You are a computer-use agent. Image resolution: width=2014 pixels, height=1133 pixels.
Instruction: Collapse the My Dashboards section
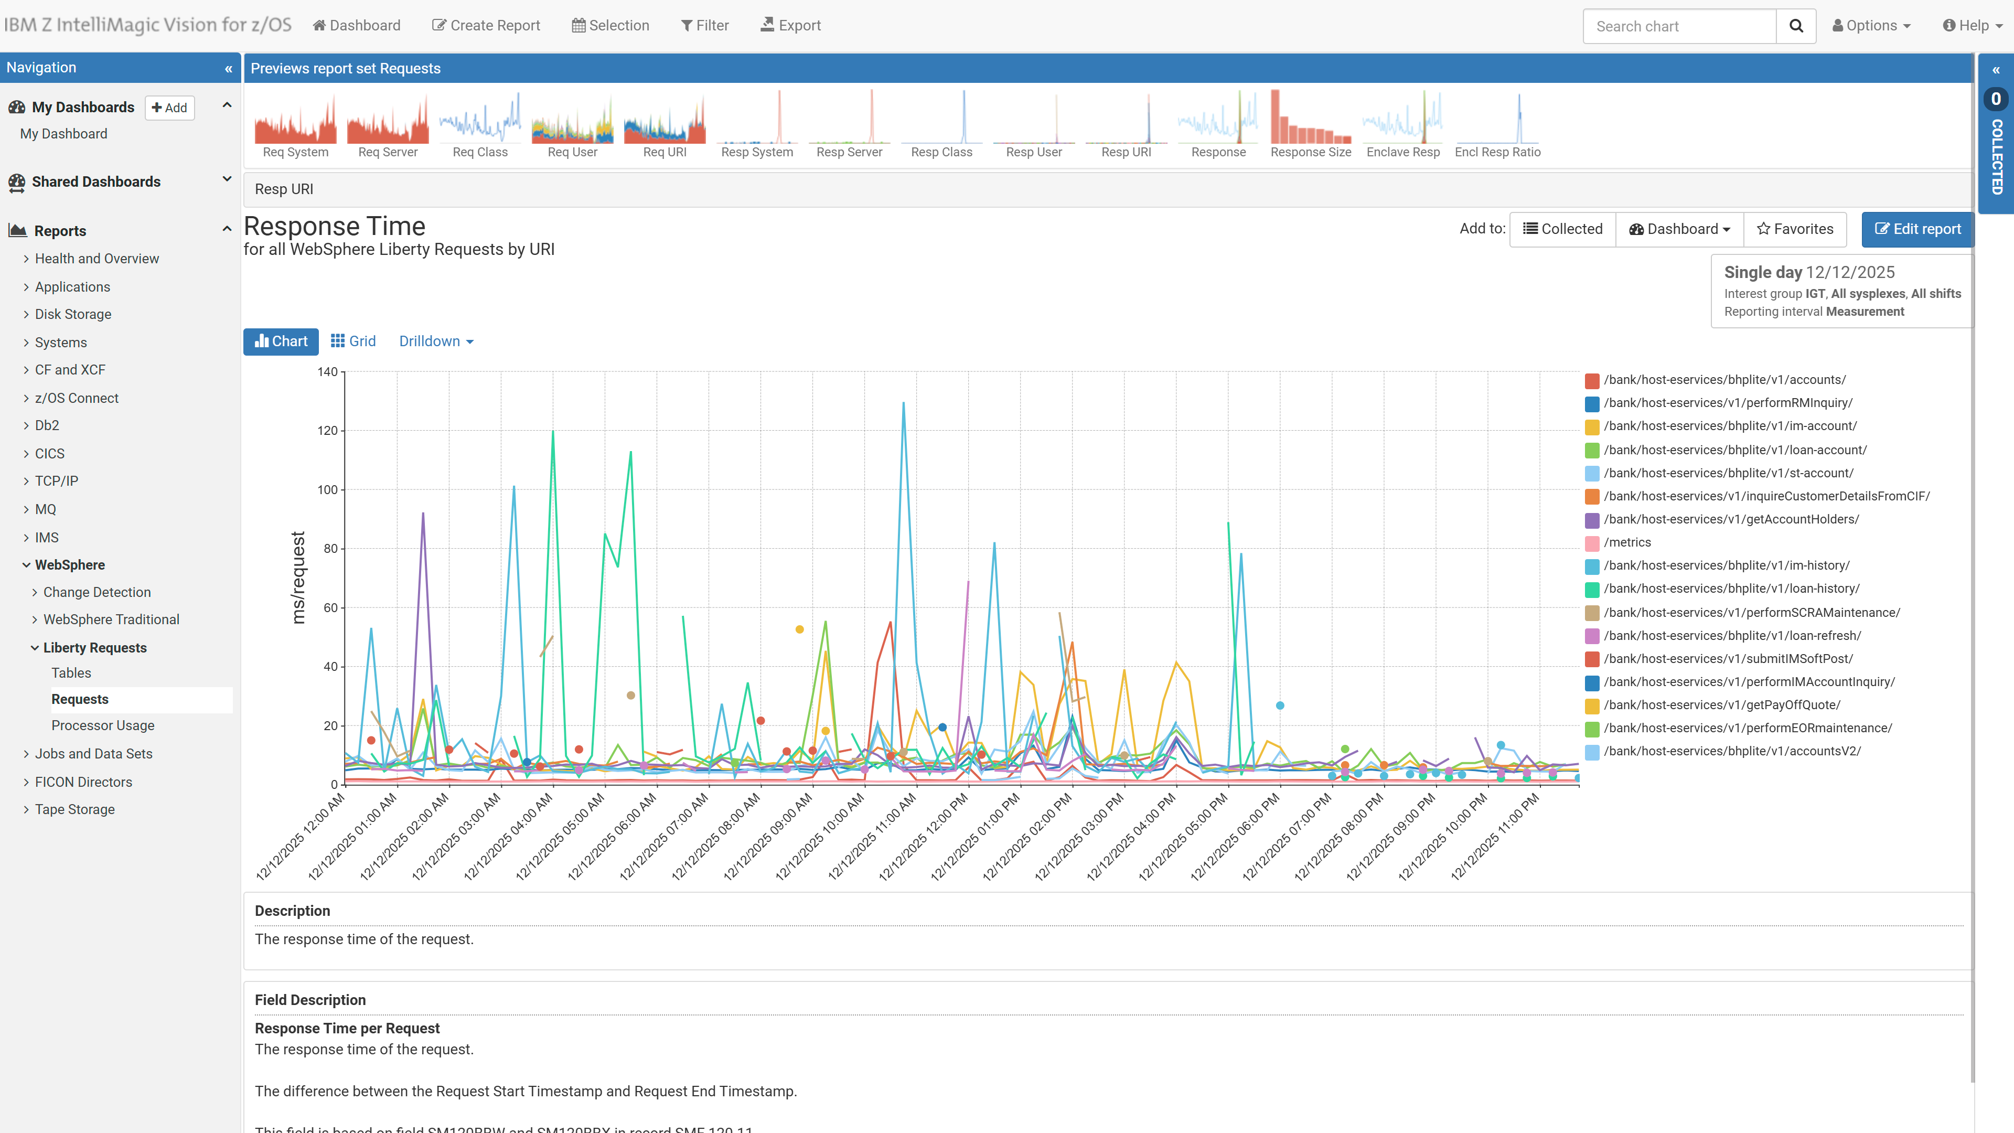[x=227, y=105]
